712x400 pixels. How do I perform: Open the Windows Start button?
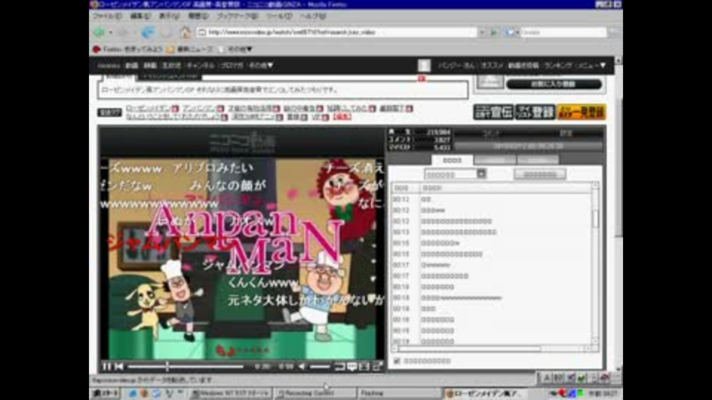point(105,393)
